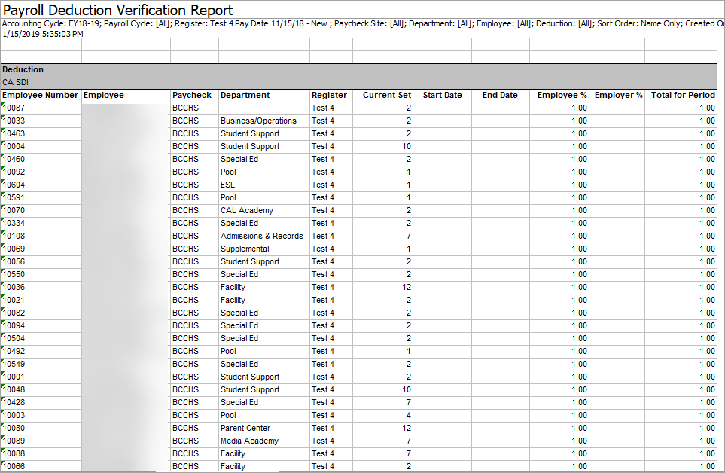Select the Total for Period header
The image size is (725, 473).
coord(683,96)
